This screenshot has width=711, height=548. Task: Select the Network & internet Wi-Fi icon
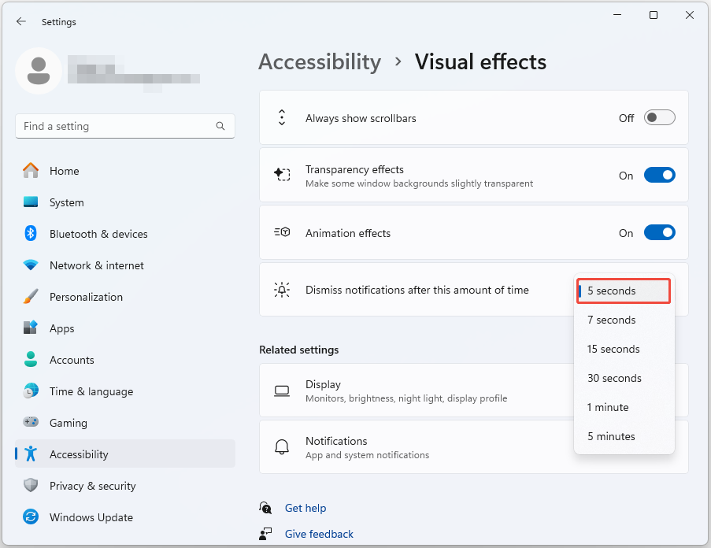coord(31,265)
